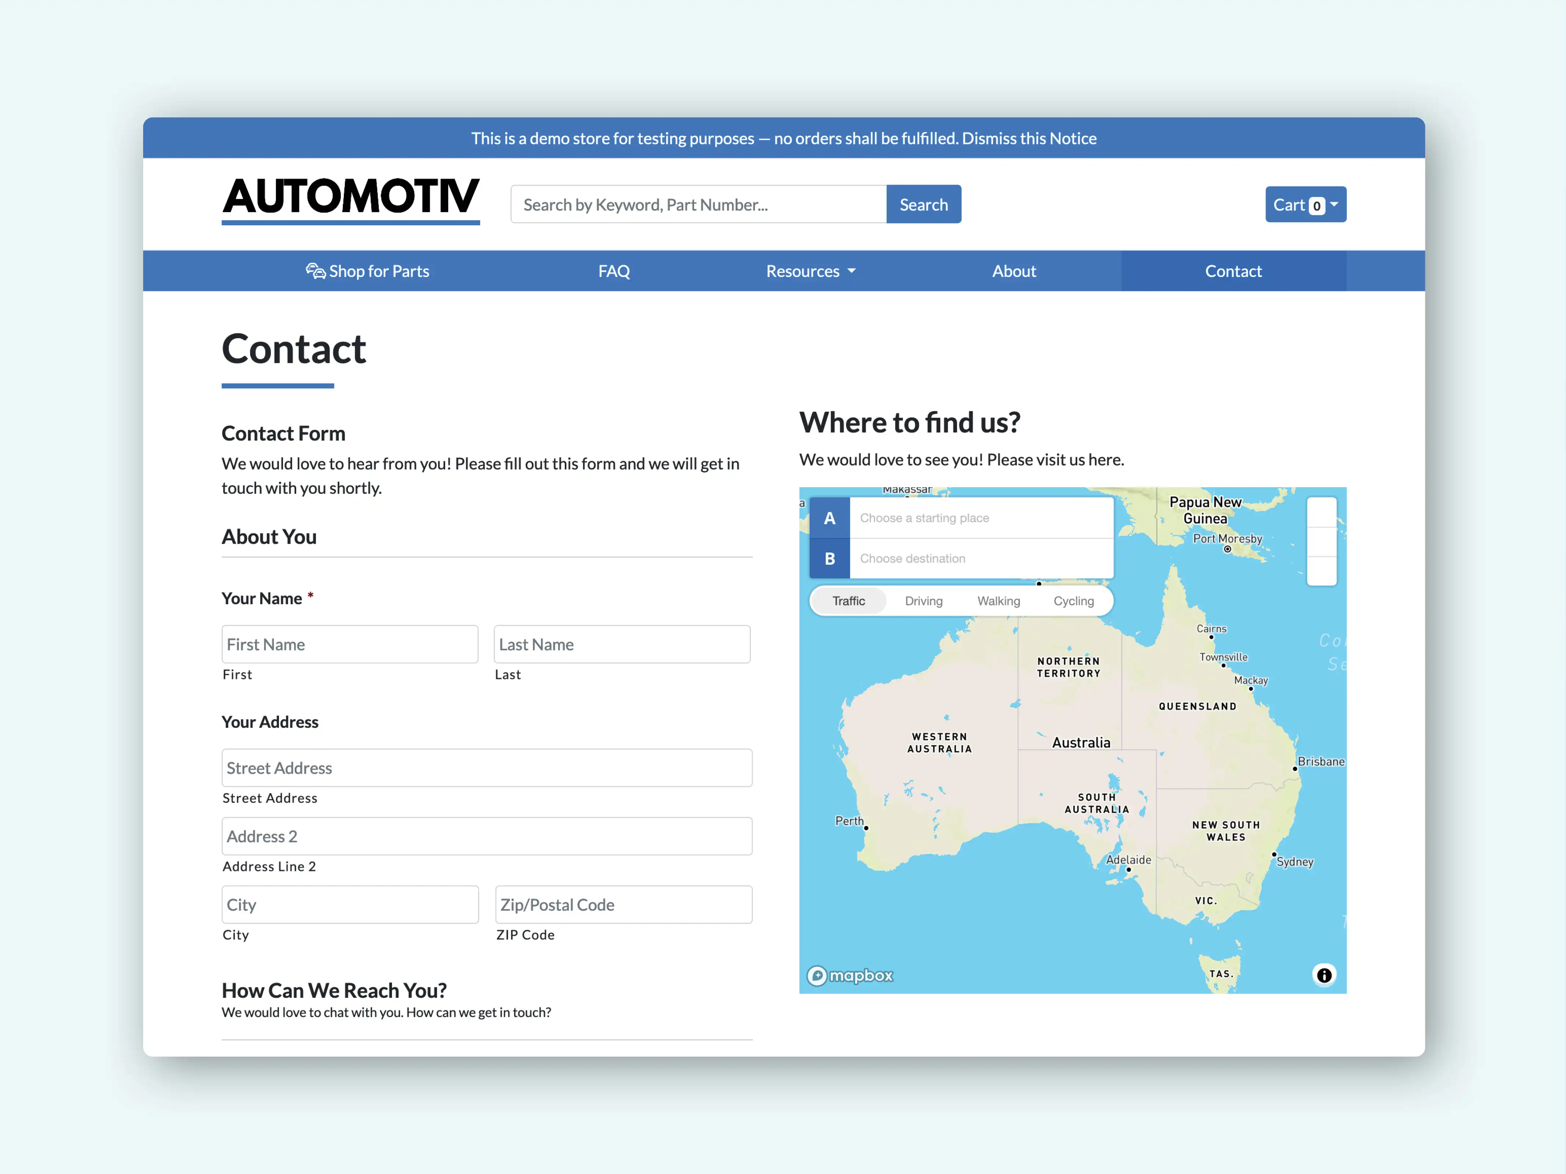
Task: Expand the Resources menu
Action: click(811, 271)
